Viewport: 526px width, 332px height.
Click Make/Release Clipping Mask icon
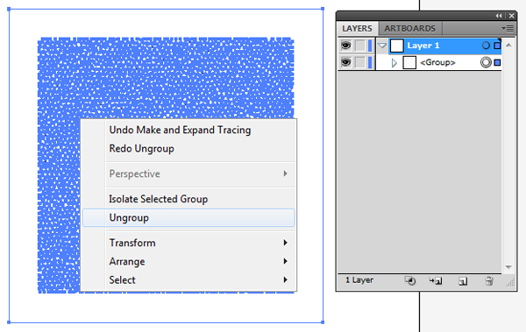click(410, 280)
